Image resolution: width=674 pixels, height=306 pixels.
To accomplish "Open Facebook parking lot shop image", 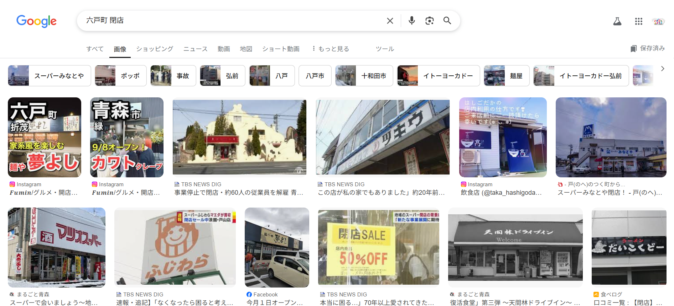I will (x=277, y=247).
